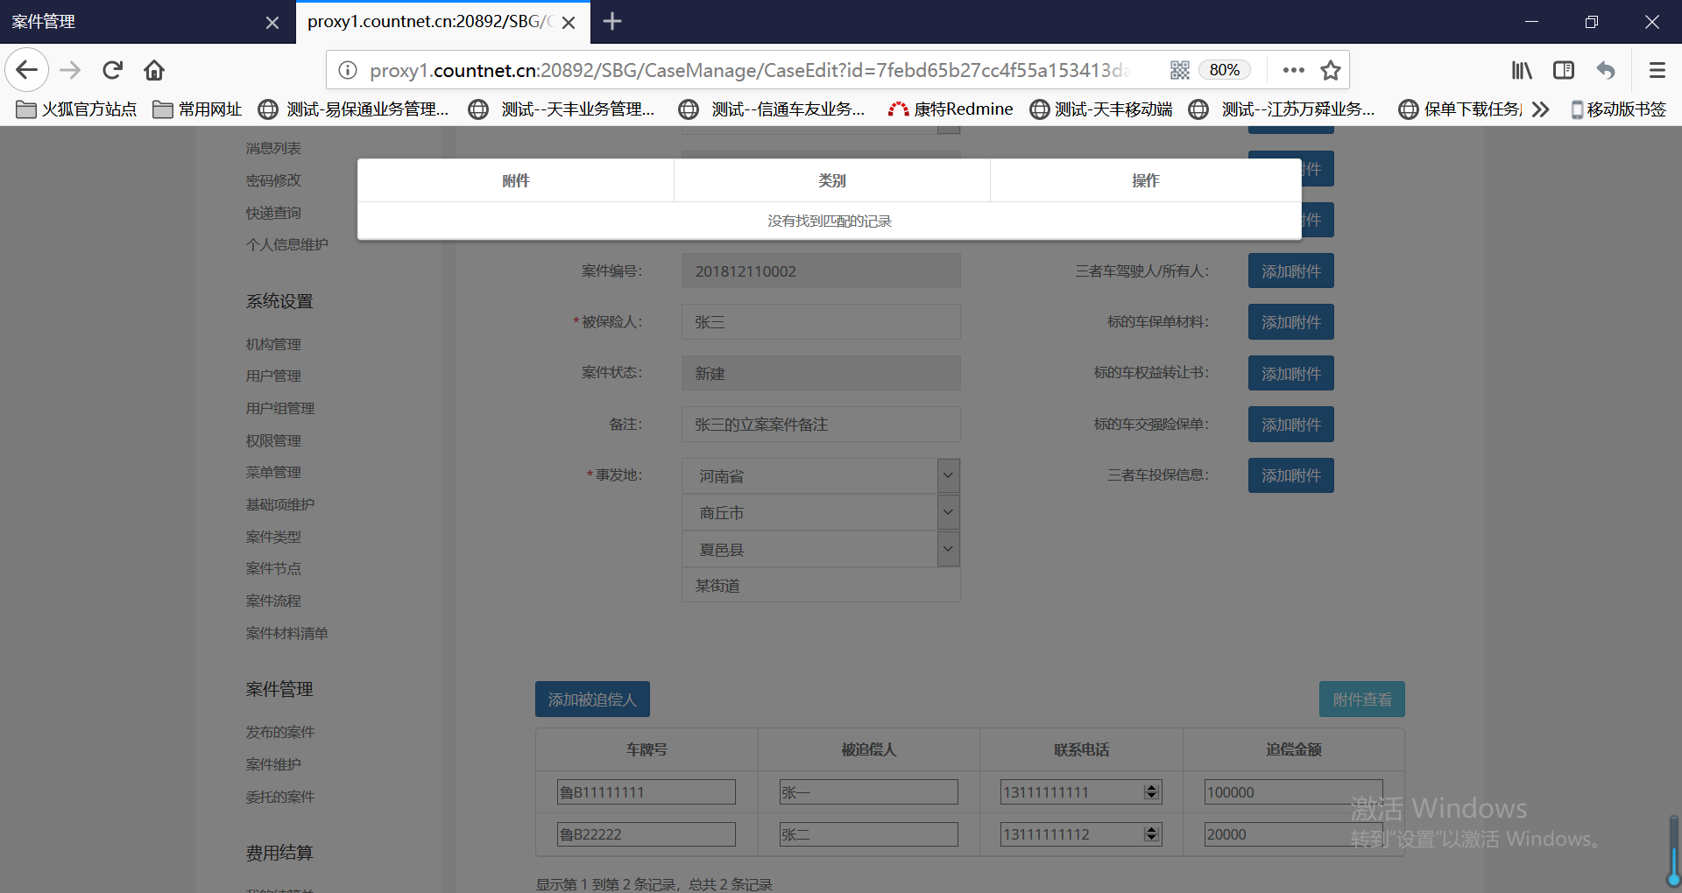Open page actions three-dot menu

(1293, 70)
